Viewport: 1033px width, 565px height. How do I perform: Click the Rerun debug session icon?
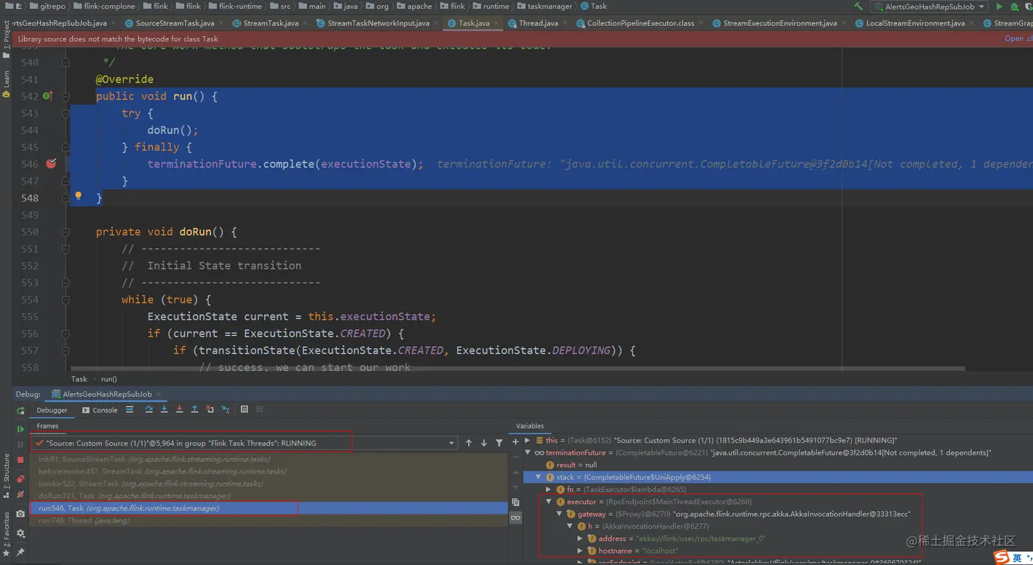(20, 411)
